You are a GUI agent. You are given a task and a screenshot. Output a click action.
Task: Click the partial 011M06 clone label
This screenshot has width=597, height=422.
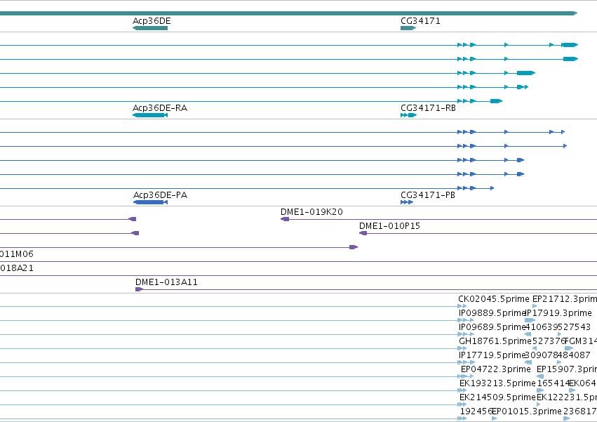[x=17, y=254]
